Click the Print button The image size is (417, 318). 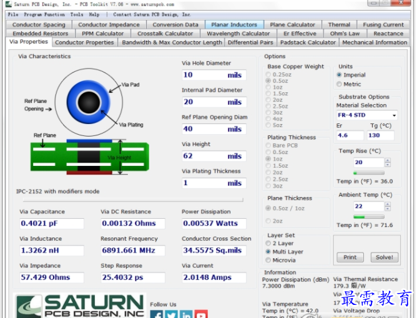350,257
